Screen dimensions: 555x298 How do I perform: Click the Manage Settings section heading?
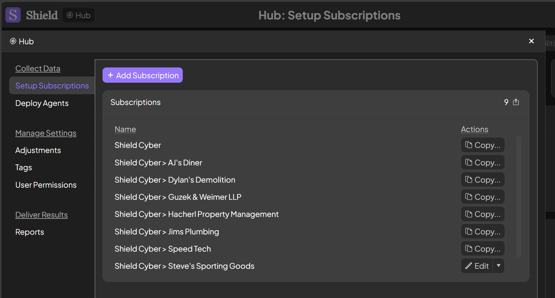click(x=46, y=133)
